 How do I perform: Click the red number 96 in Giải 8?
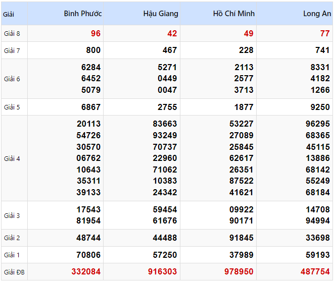96,33
